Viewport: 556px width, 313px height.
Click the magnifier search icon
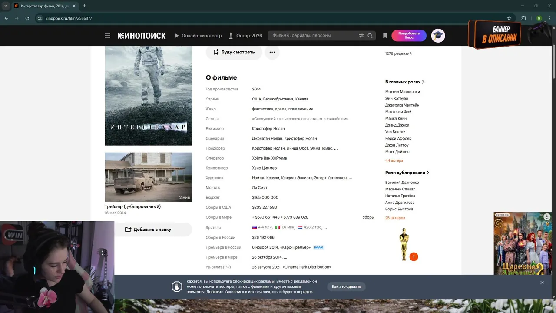click(370, 36)
